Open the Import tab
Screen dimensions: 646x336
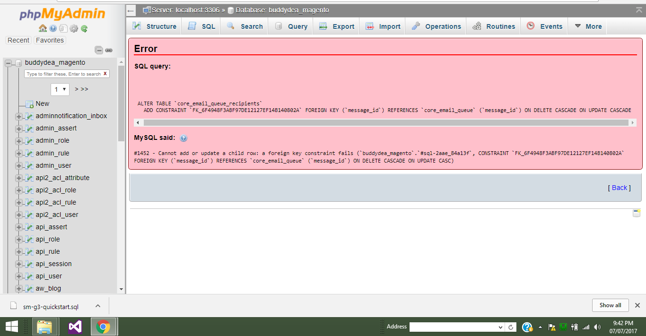[x=383, y=26]
